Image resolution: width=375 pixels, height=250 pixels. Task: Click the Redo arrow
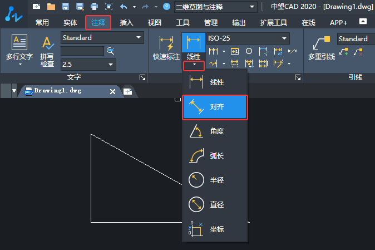(x=145, y=7)
